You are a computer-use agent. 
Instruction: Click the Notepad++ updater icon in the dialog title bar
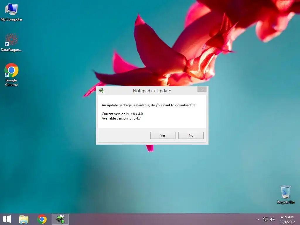click(x=101, y=91)
